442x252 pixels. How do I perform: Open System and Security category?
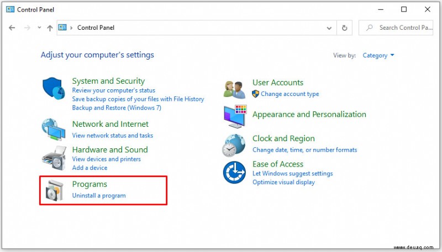coord(108,81)
